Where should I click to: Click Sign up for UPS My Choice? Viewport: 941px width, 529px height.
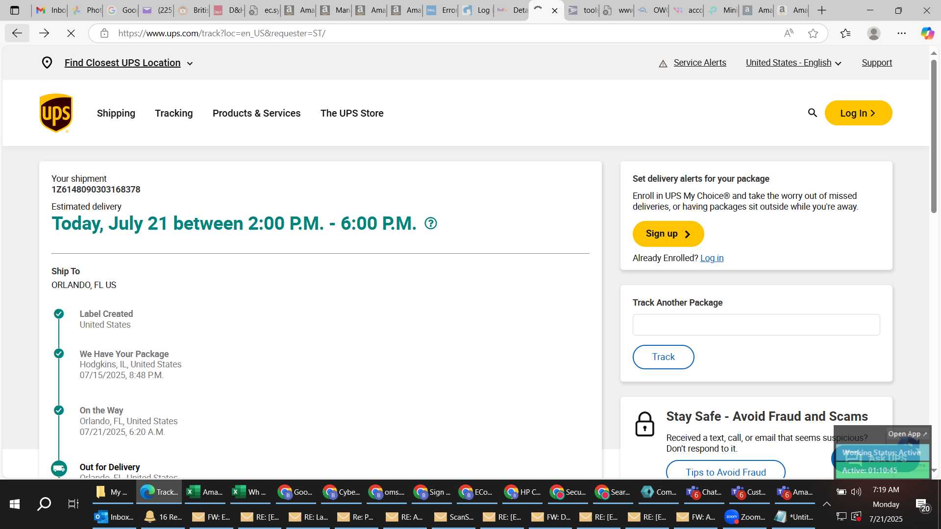[x=668, y=234]
